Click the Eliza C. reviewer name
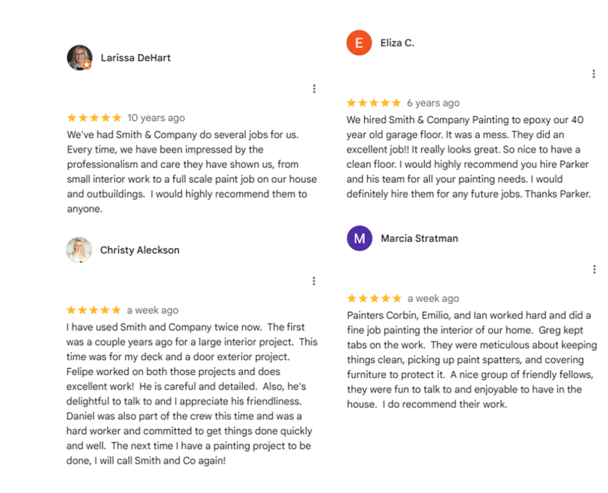608x493 pixels. coord(397,43)
